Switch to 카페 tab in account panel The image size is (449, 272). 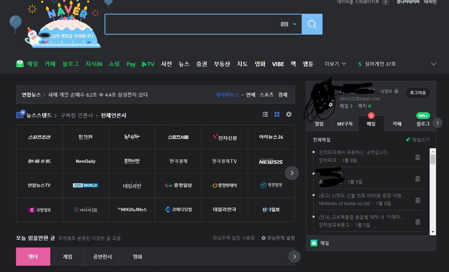point(397,124)
